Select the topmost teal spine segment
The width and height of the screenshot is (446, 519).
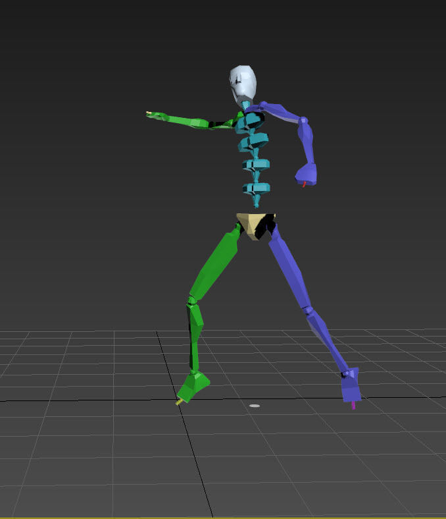pos(250,123)
